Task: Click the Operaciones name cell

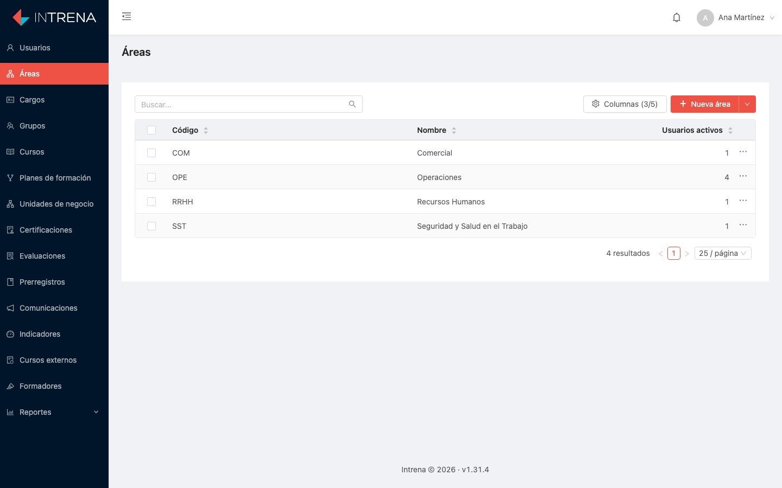Action: 439,177
